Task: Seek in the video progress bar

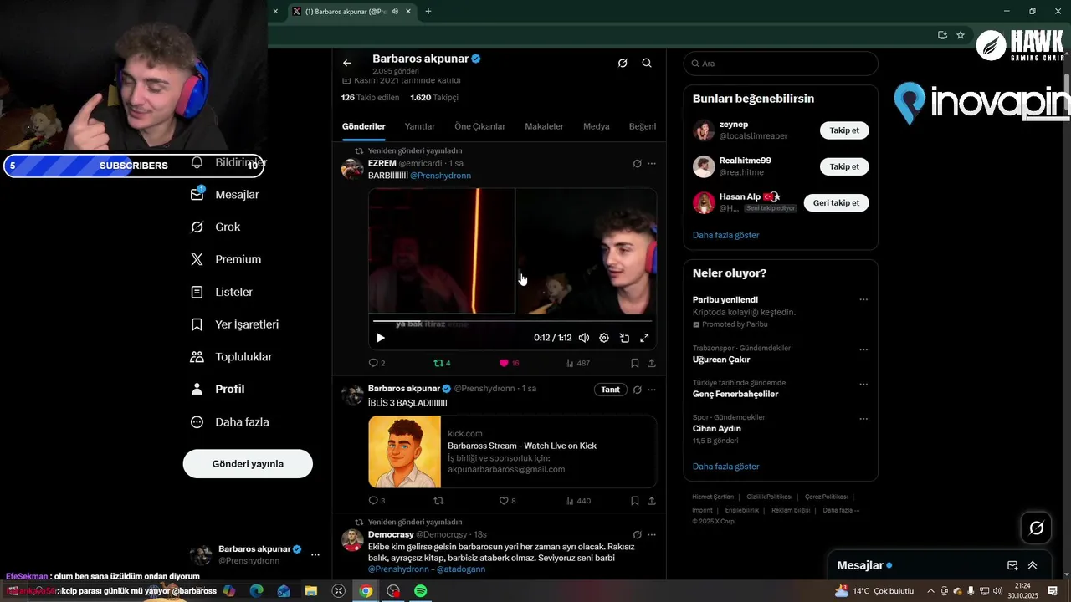Action: (x=512, y=320)
